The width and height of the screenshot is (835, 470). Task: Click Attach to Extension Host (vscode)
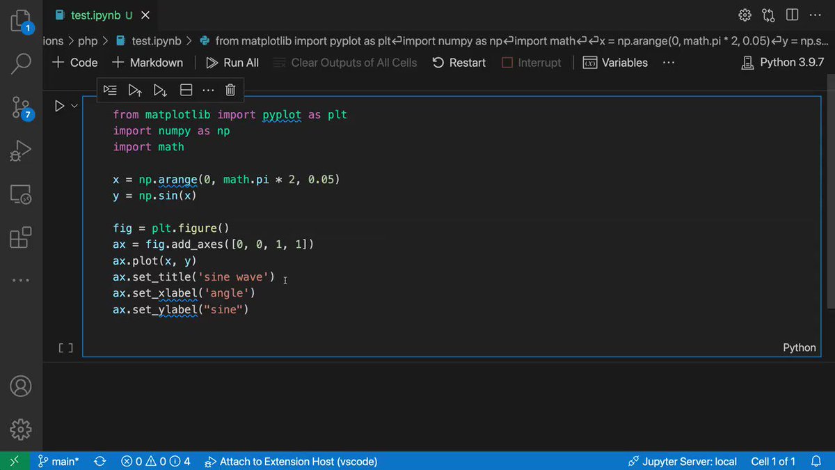point(291,461)
